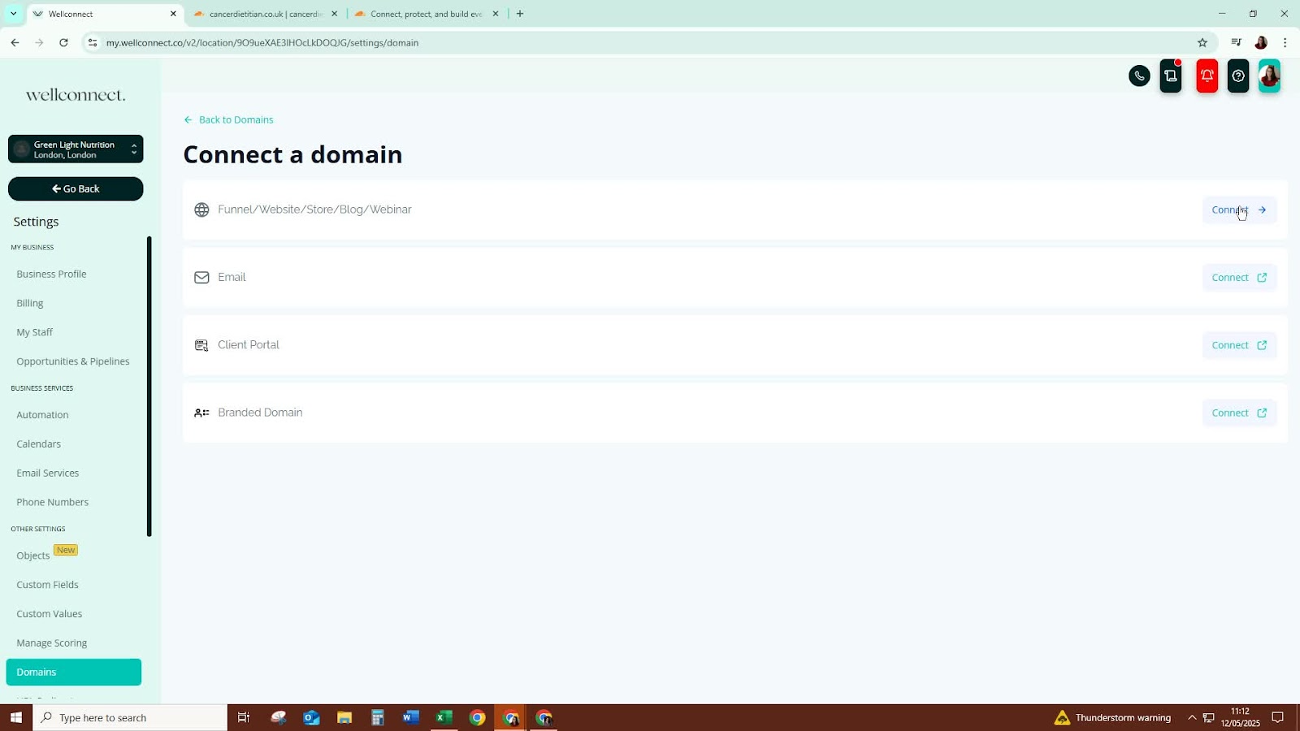Open the Thunderstorm warning weather widget
Screen dimensions: 1300x731
1112,718
